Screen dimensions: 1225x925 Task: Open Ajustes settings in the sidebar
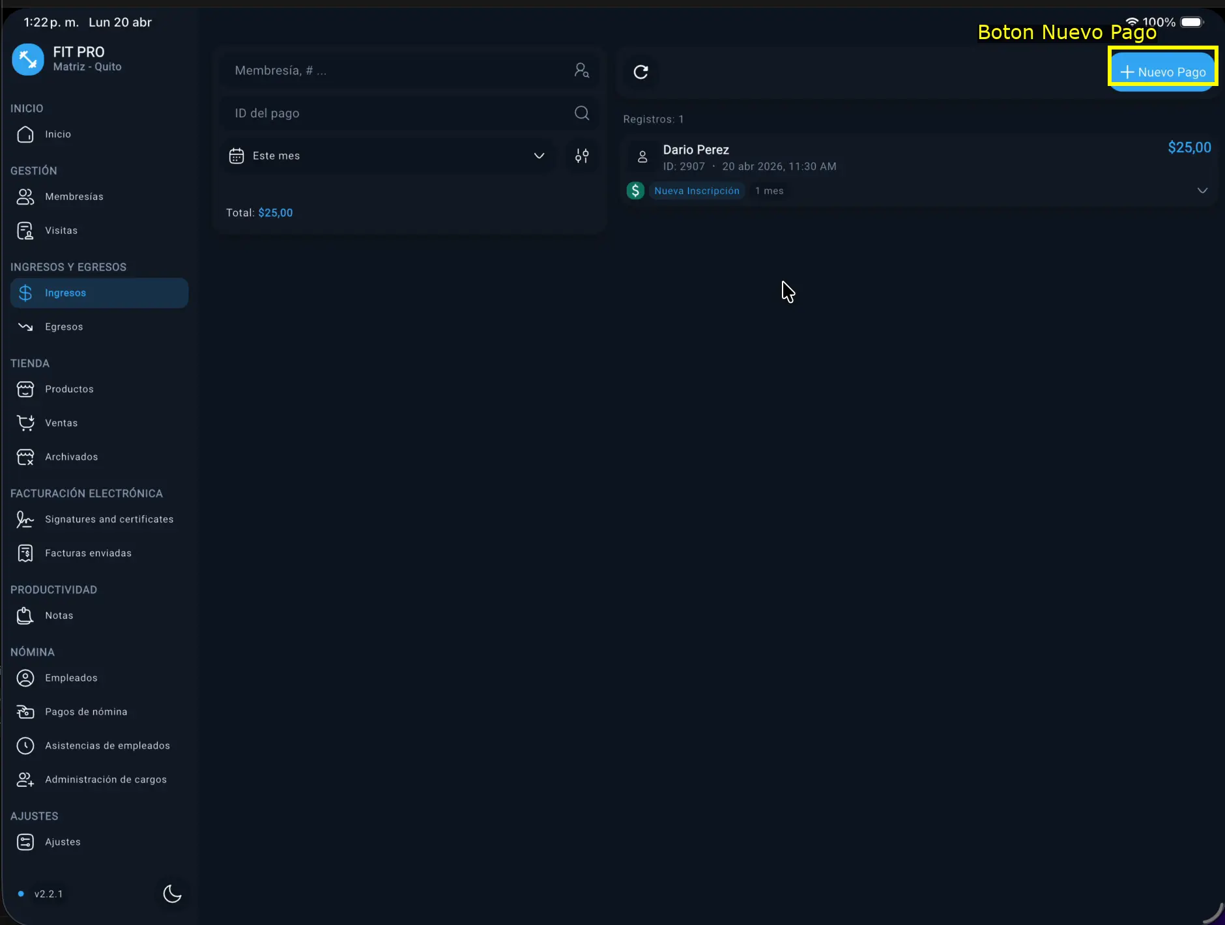(x=63, y=842)
